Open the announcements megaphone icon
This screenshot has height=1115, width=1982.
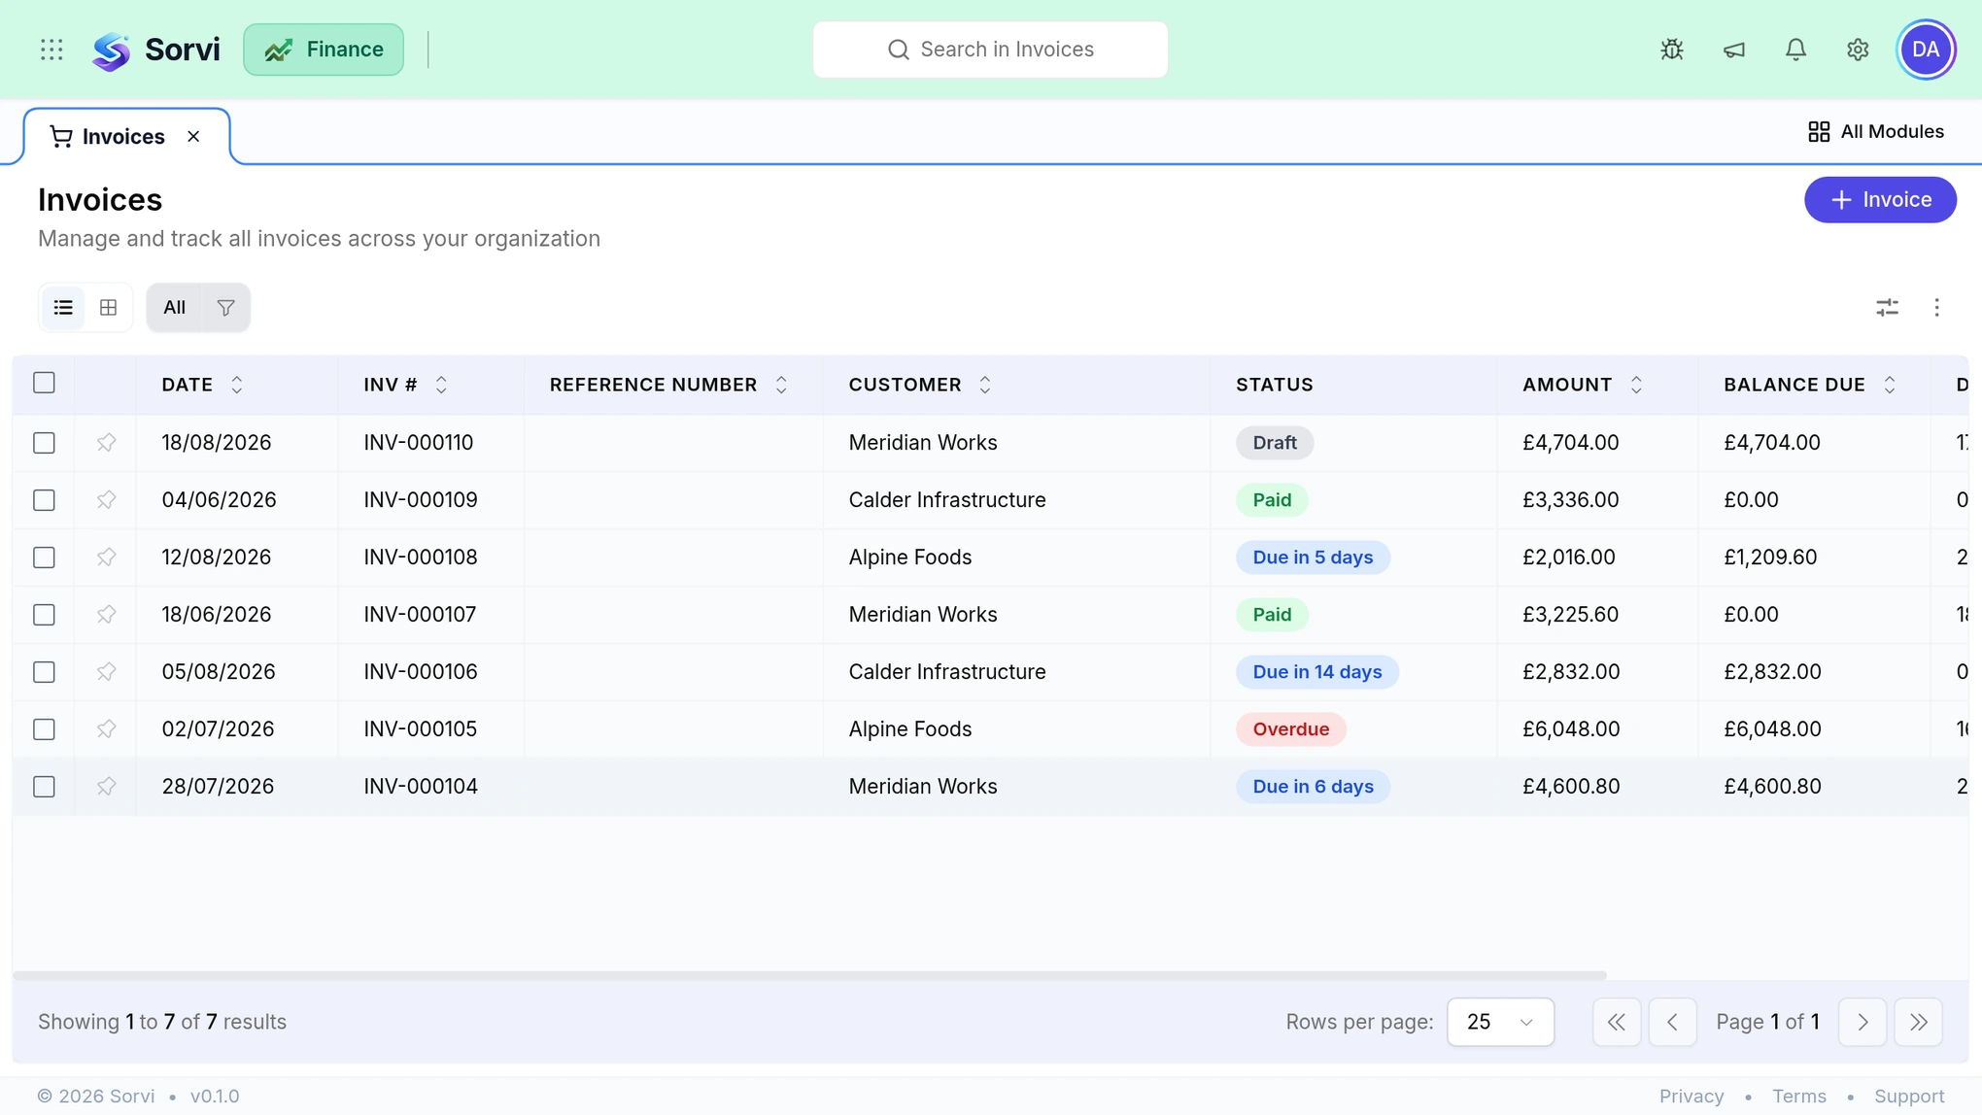tap(1733, 50)
